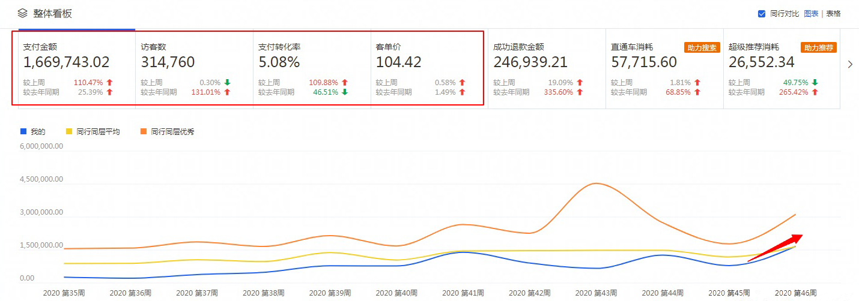The height and width of the screenshot is (301, 859).
Task: Click the 2020 第43周 axis label
Action: (x=596, y=293)
